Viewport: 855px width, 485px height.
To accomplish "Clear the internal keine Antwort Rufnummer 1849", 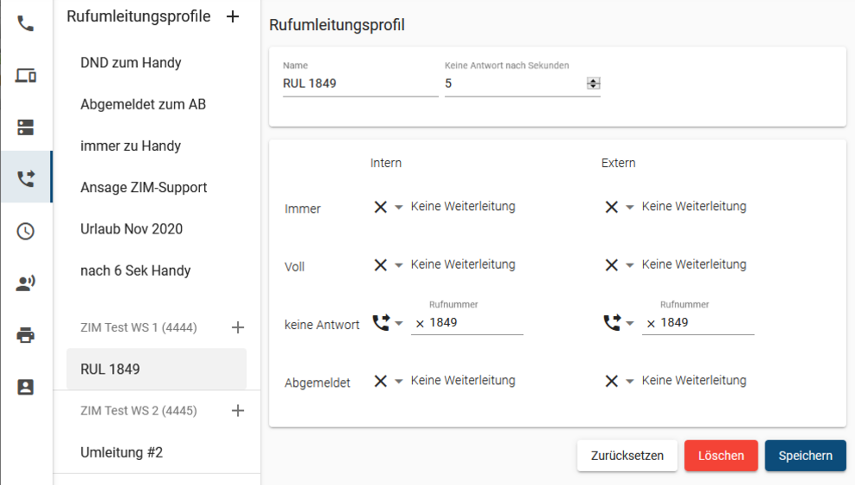I will click(x=420, y=324).
